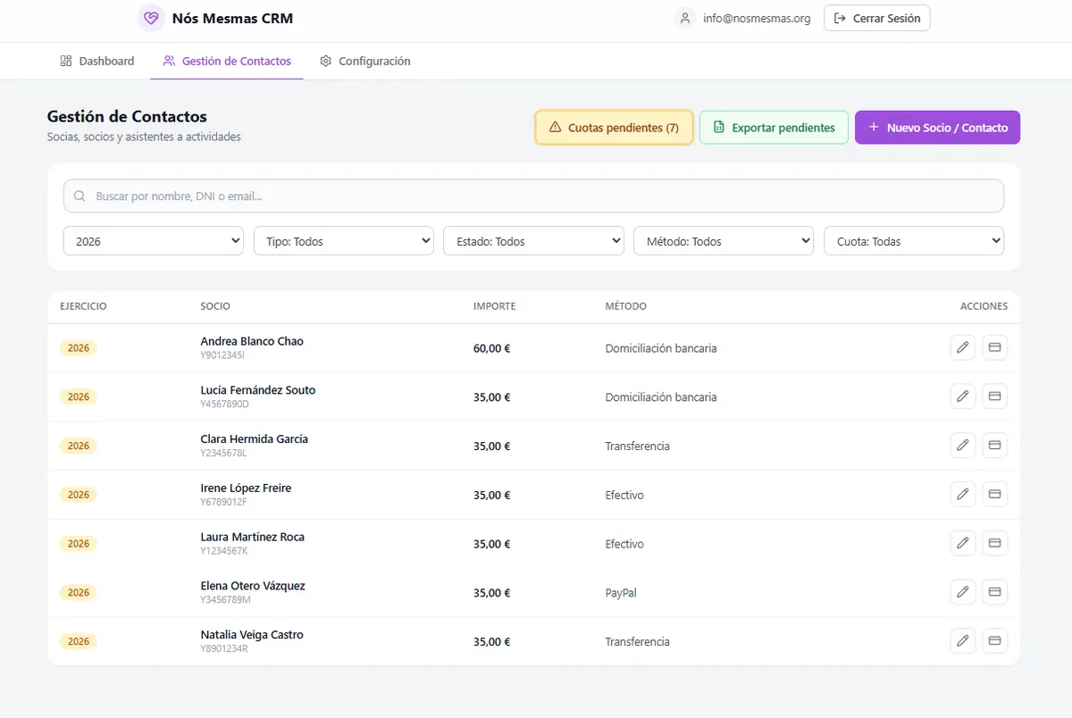Click the DNI Y3456789M

pyautogui.click(x=225, y=600)
